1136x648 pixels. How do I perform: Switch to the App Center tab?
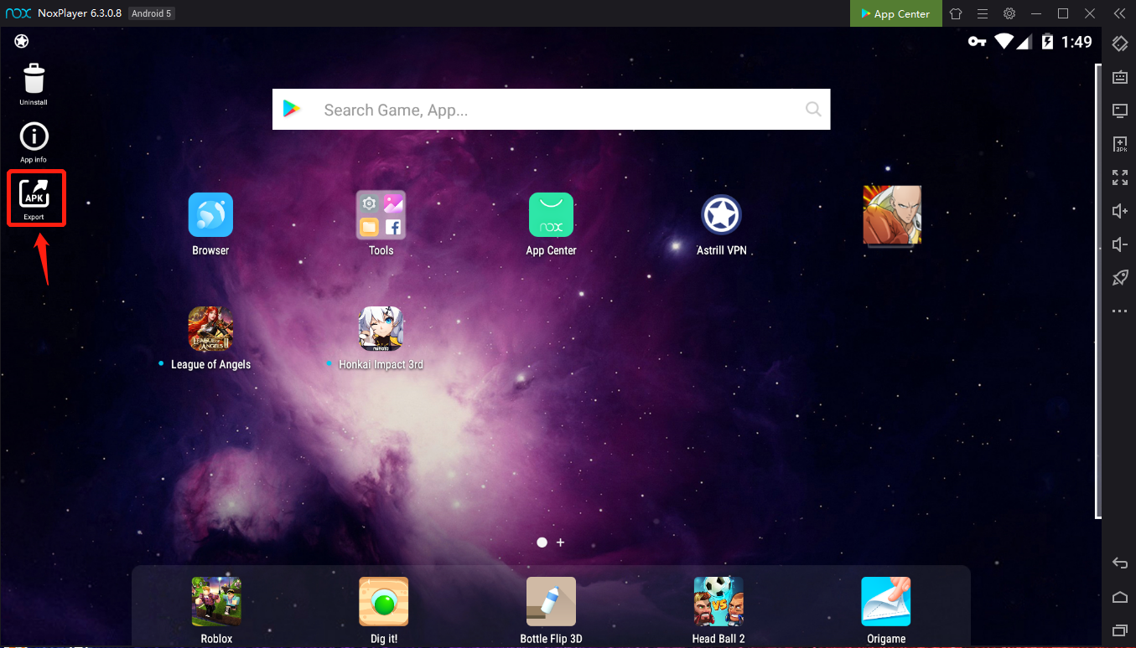pyautogui.click(x=895, y=13)
